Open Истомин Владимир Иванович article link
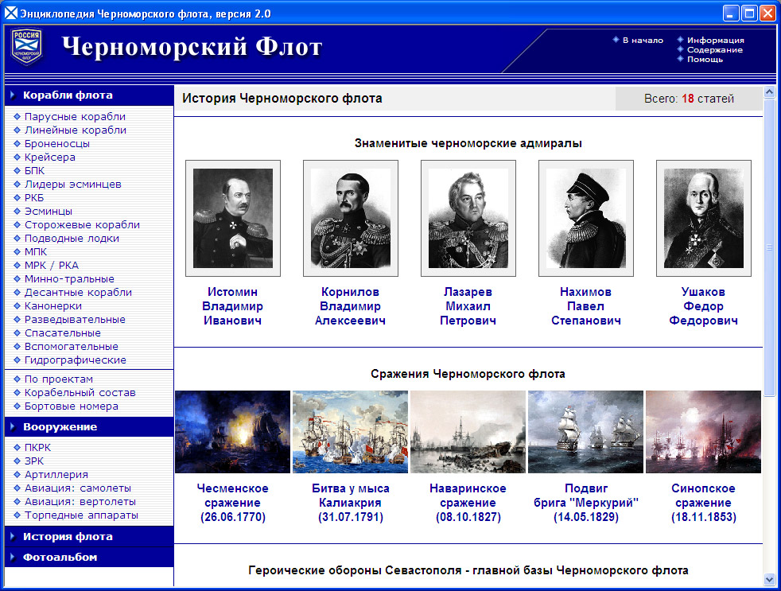The height and width of the screenshot is (591, 781). coord(232,306)
